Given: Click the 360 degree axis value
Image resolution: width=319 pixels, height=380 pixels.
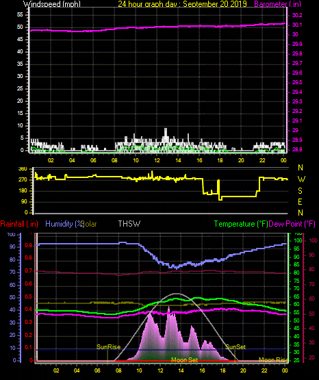Looking at the screenshot, I should (x=23, y=169).
